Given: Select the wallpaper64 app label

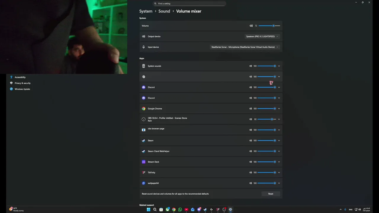Looking at the screenshot, I should point(153,183).
